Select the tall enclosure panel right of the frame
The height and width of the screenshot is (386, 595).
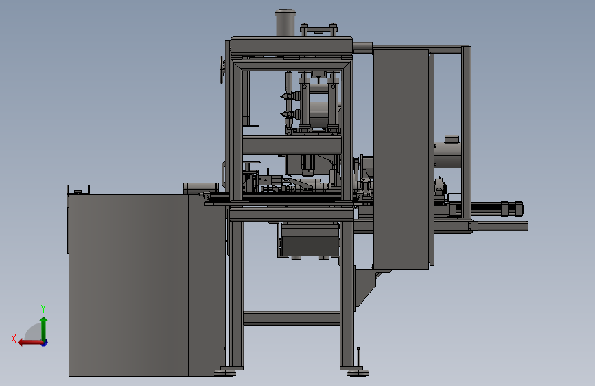pos(401,159)
